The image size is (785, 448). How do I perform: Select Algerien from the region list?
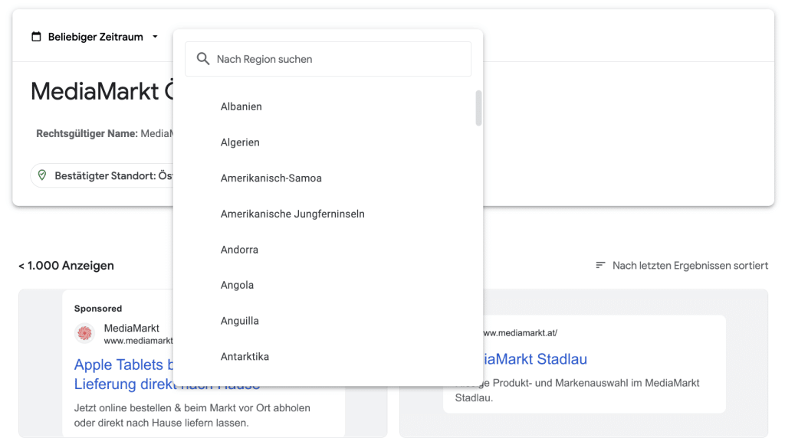click(240, 142)
